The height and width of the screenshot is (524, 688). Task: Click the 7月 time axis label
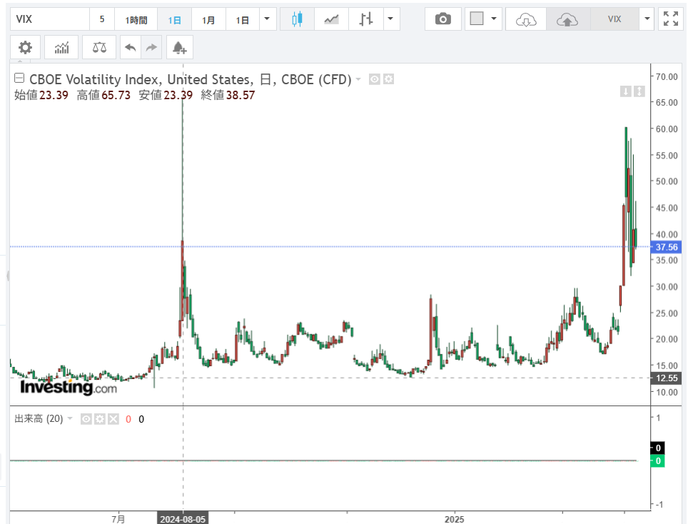tap(118, 519)
